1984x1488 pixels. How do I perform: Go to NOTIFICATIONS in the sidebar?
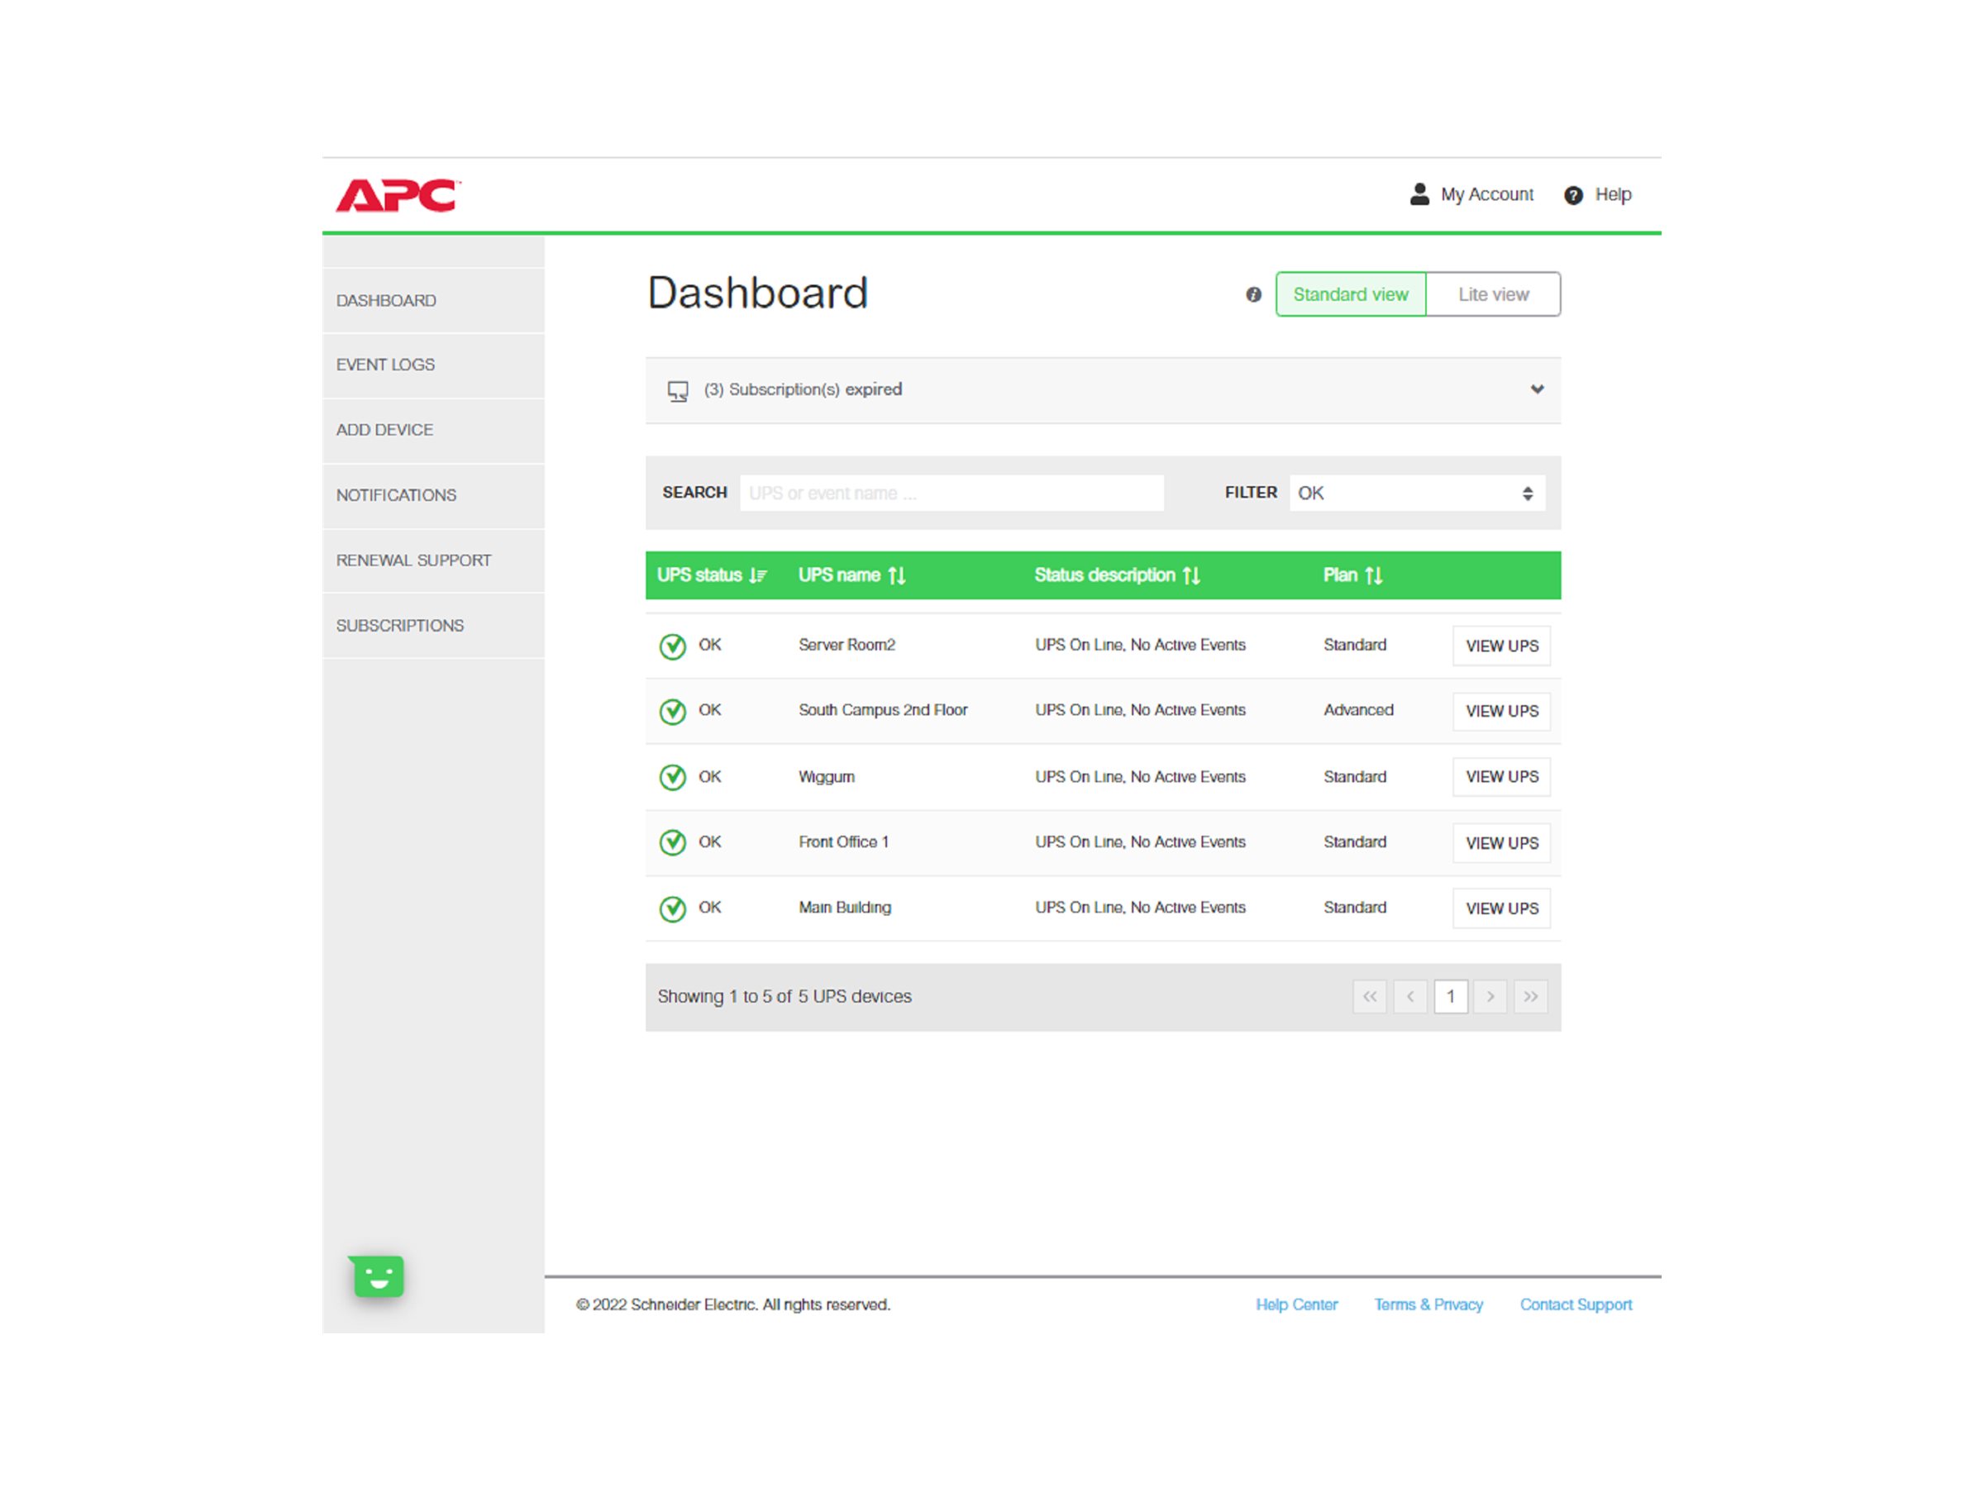[x=395, y=494]
